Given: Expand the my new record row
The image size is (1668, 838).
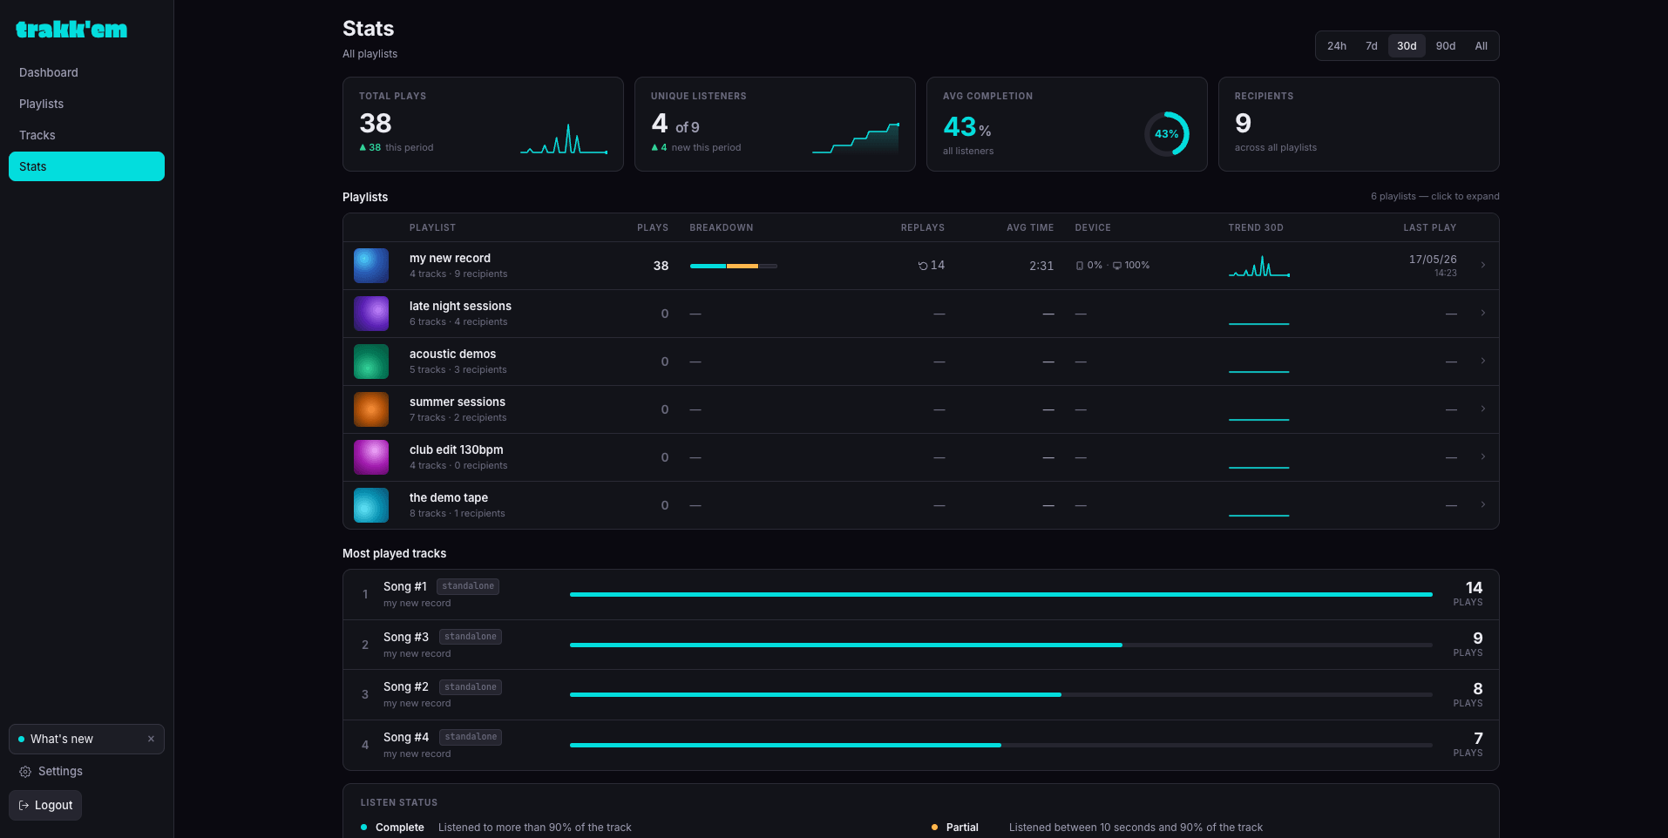Looking at the screenshot, I should pos(921,266).
